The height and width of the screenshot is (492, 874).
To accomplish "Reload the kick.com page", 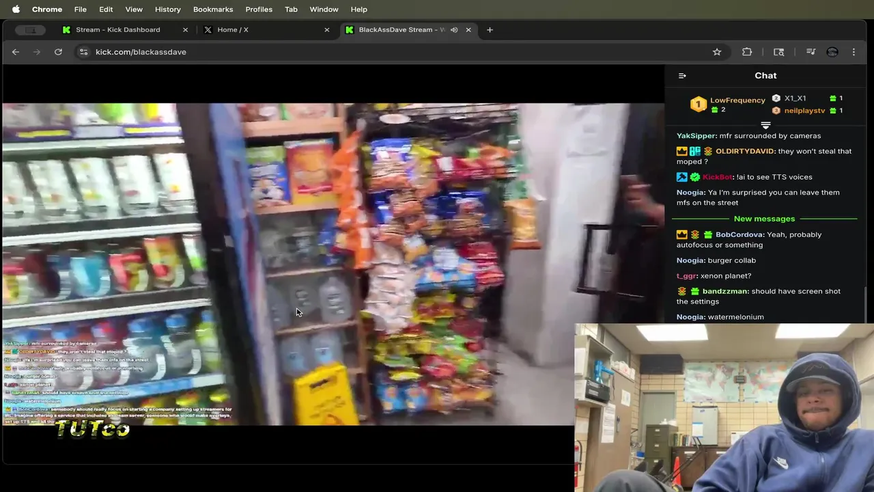I will pyautogui.click(x=58, y=52).
